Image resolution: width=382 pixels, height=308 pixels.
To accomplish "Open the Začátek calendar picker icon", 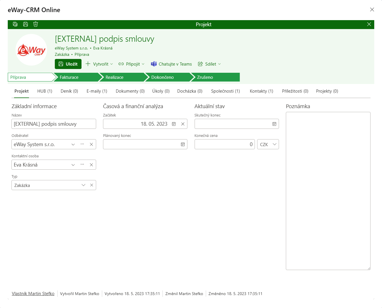I will coord(174,124).
